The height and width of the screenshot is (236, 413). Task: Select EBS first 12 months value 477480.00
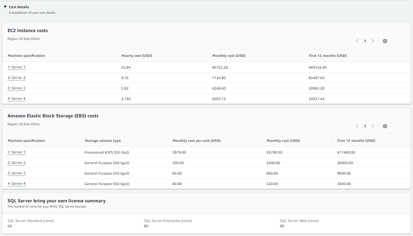346,152
